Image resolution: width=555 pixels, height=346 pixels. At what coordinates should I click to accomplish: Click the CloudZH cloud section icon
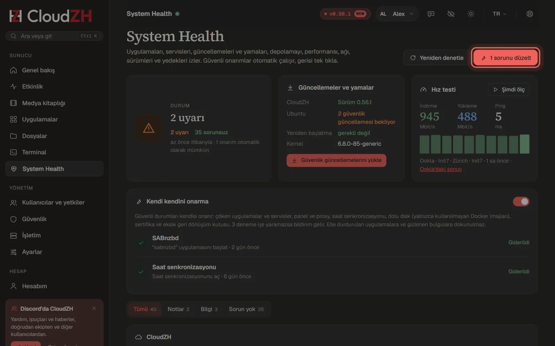pos(138,337)
